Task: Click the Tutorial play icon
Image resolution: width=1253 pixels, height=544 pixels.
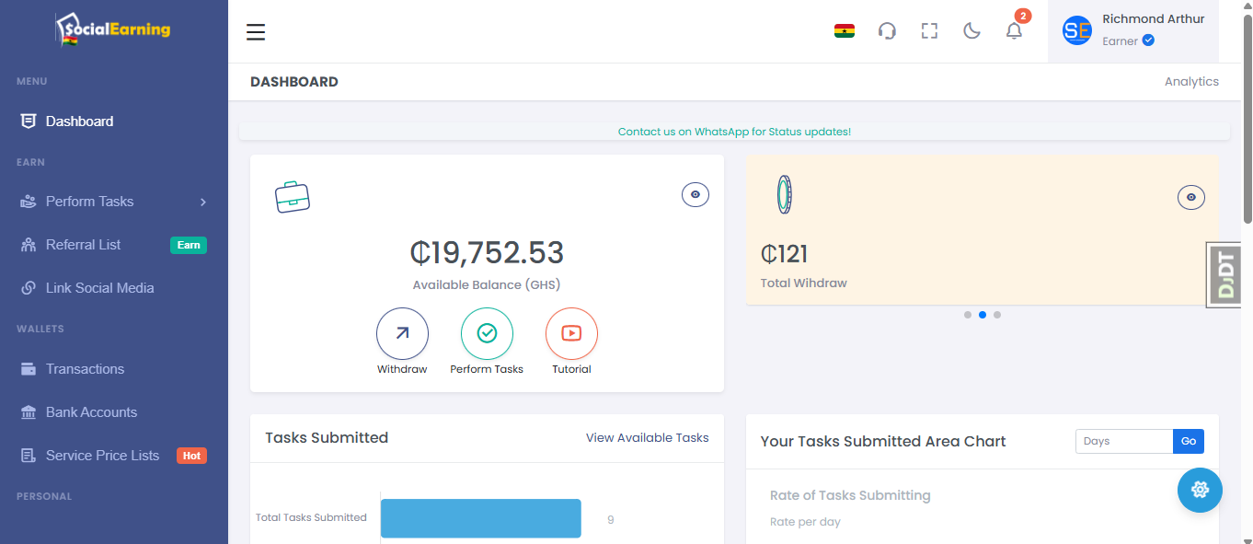Action: tap(571, 333)
